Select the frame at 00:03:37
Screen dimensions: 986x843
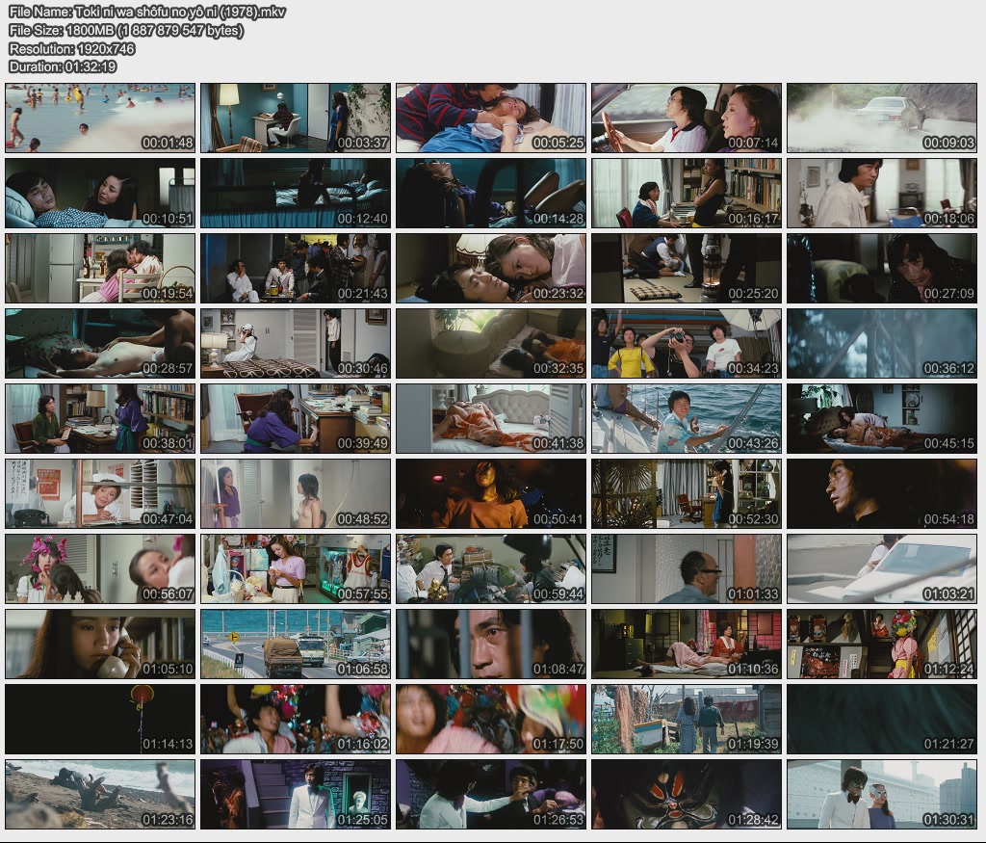(296, 118)
